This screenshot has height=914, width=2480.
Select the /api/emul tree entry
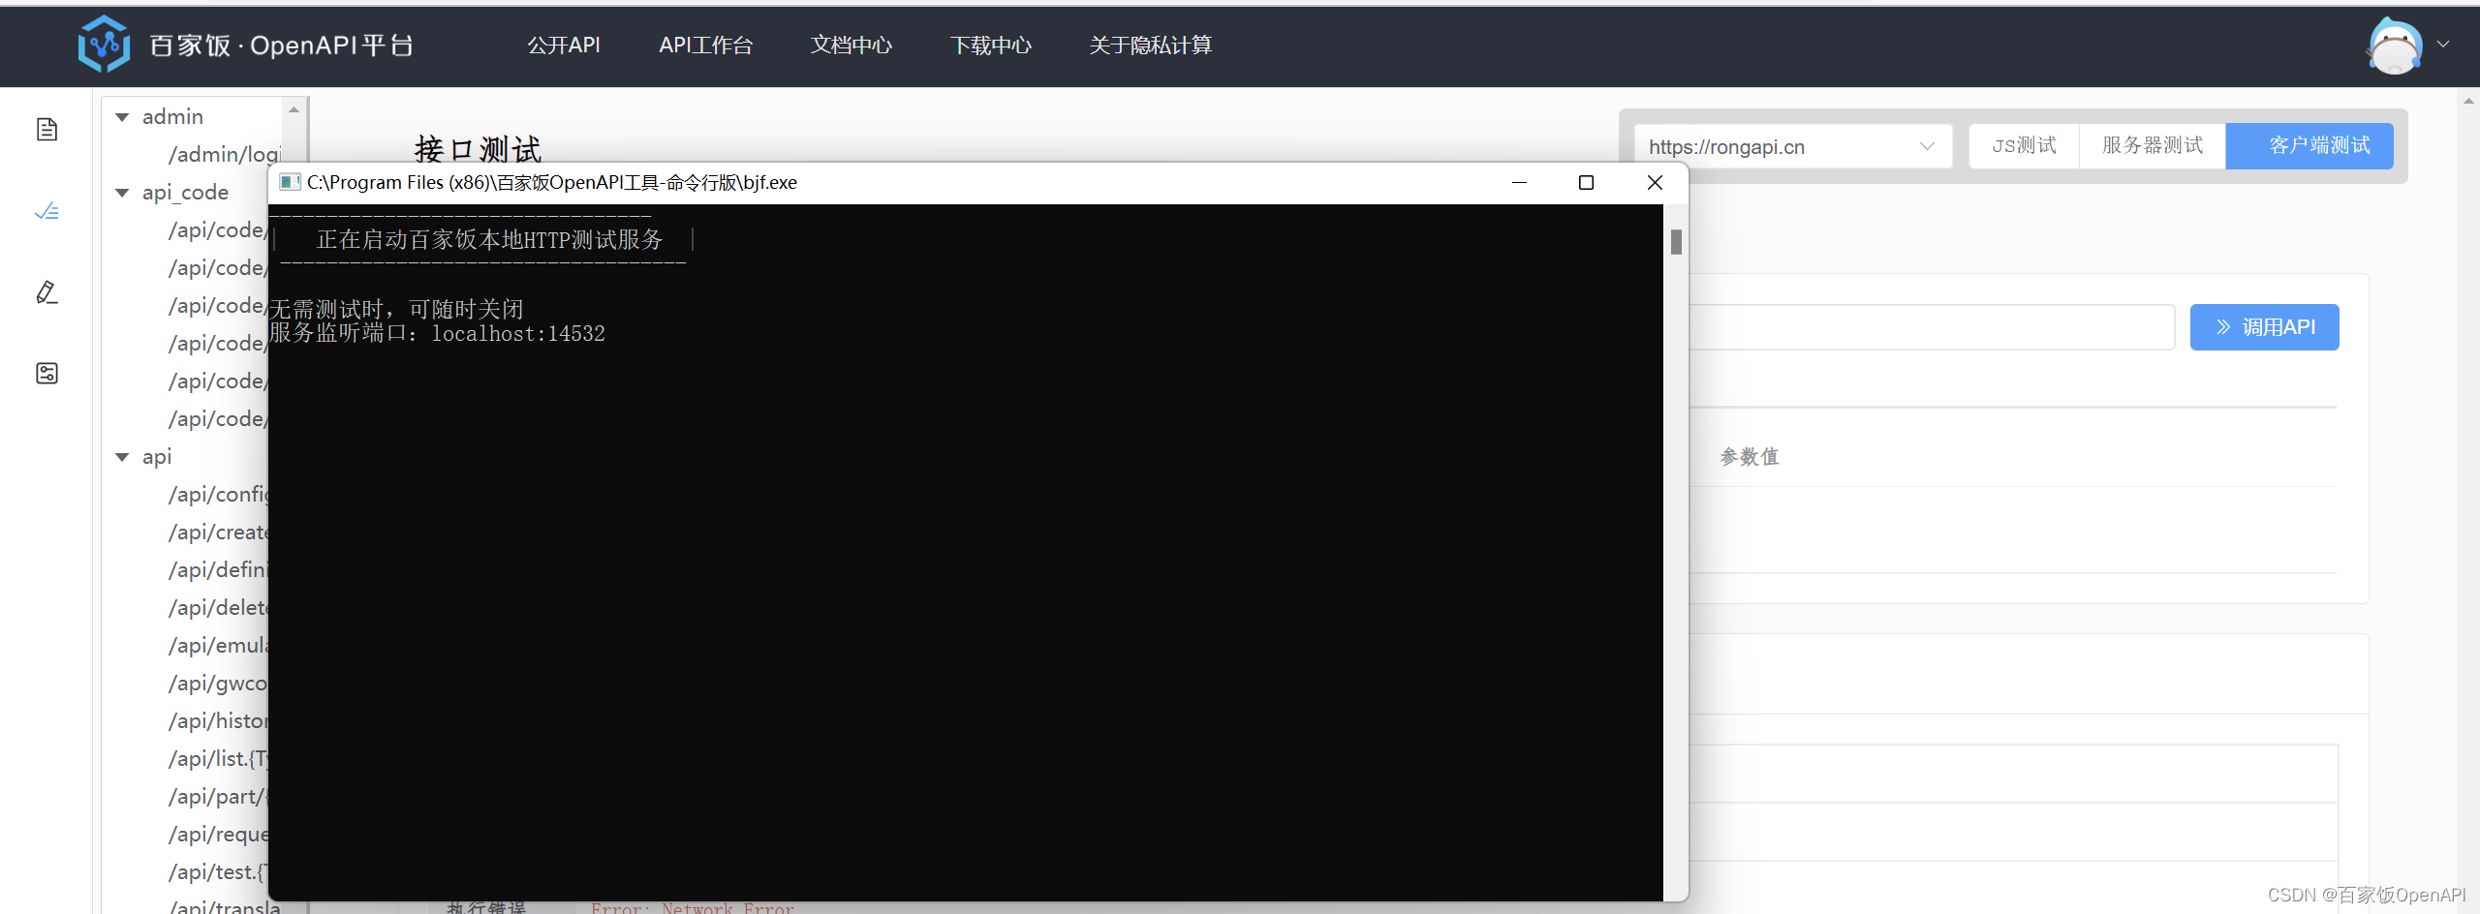(218, 645)
